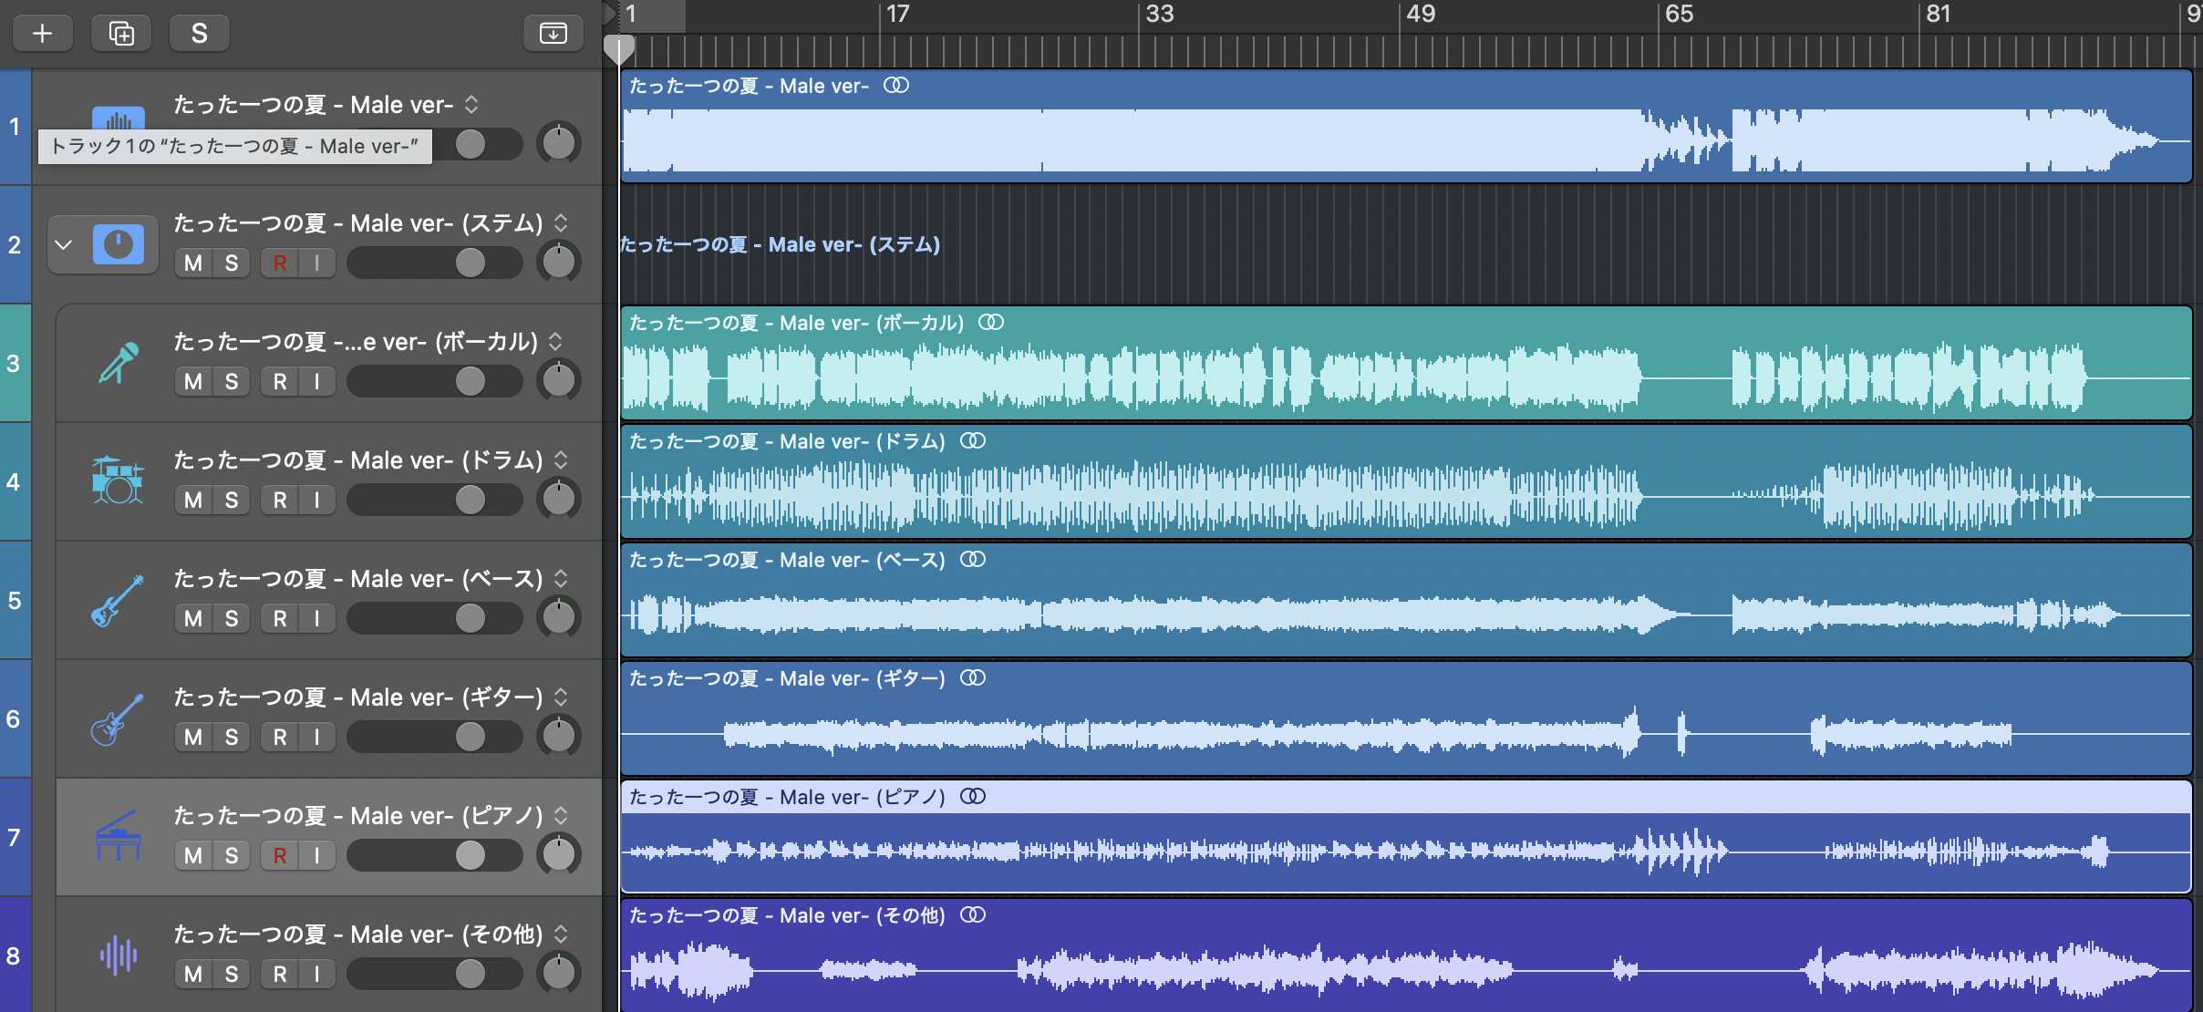Click the bass guitar icon on track 5
The width and height of the screenshot is (2203, 1012).
[118, 600]
